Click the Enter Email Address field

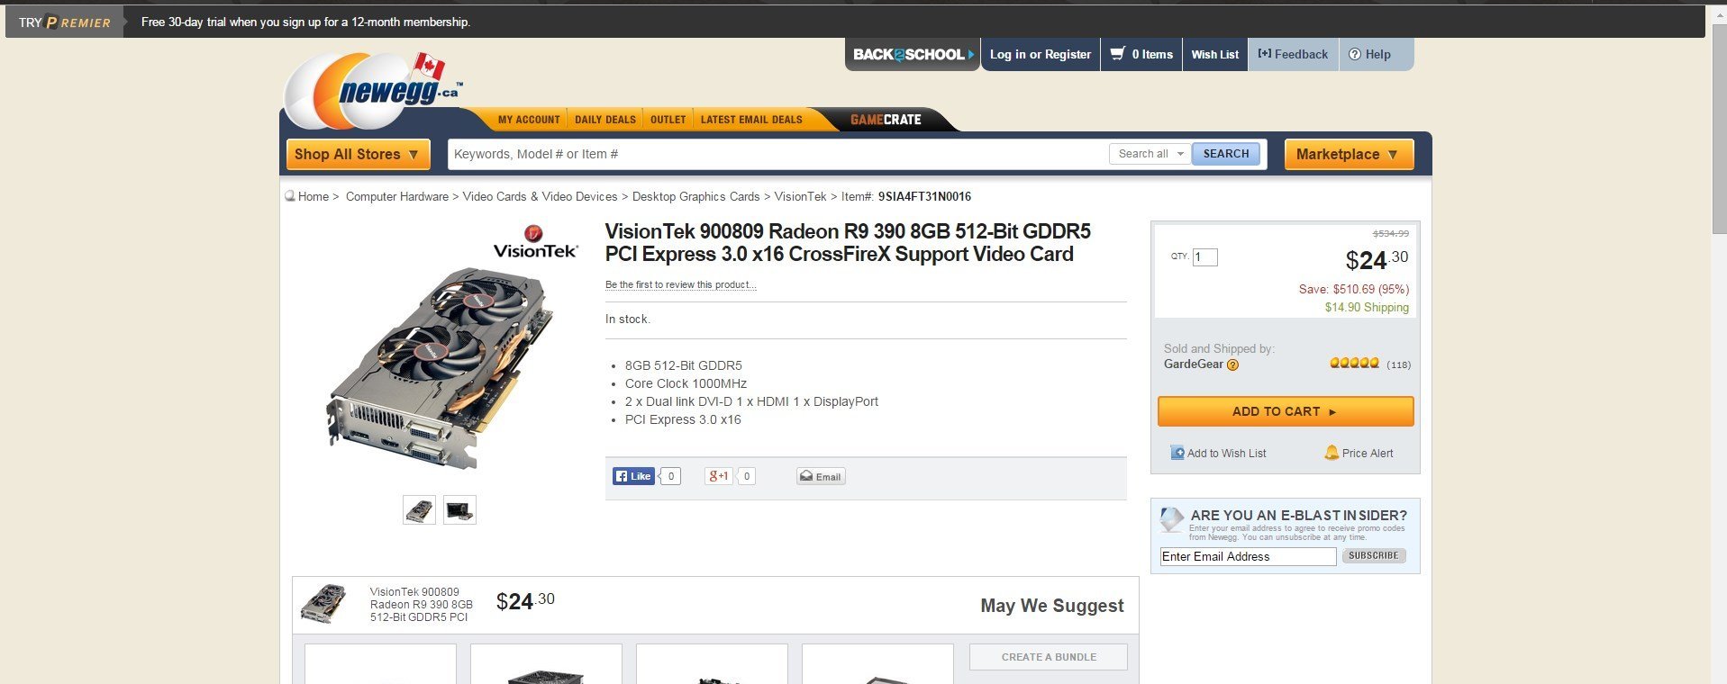1248,556
